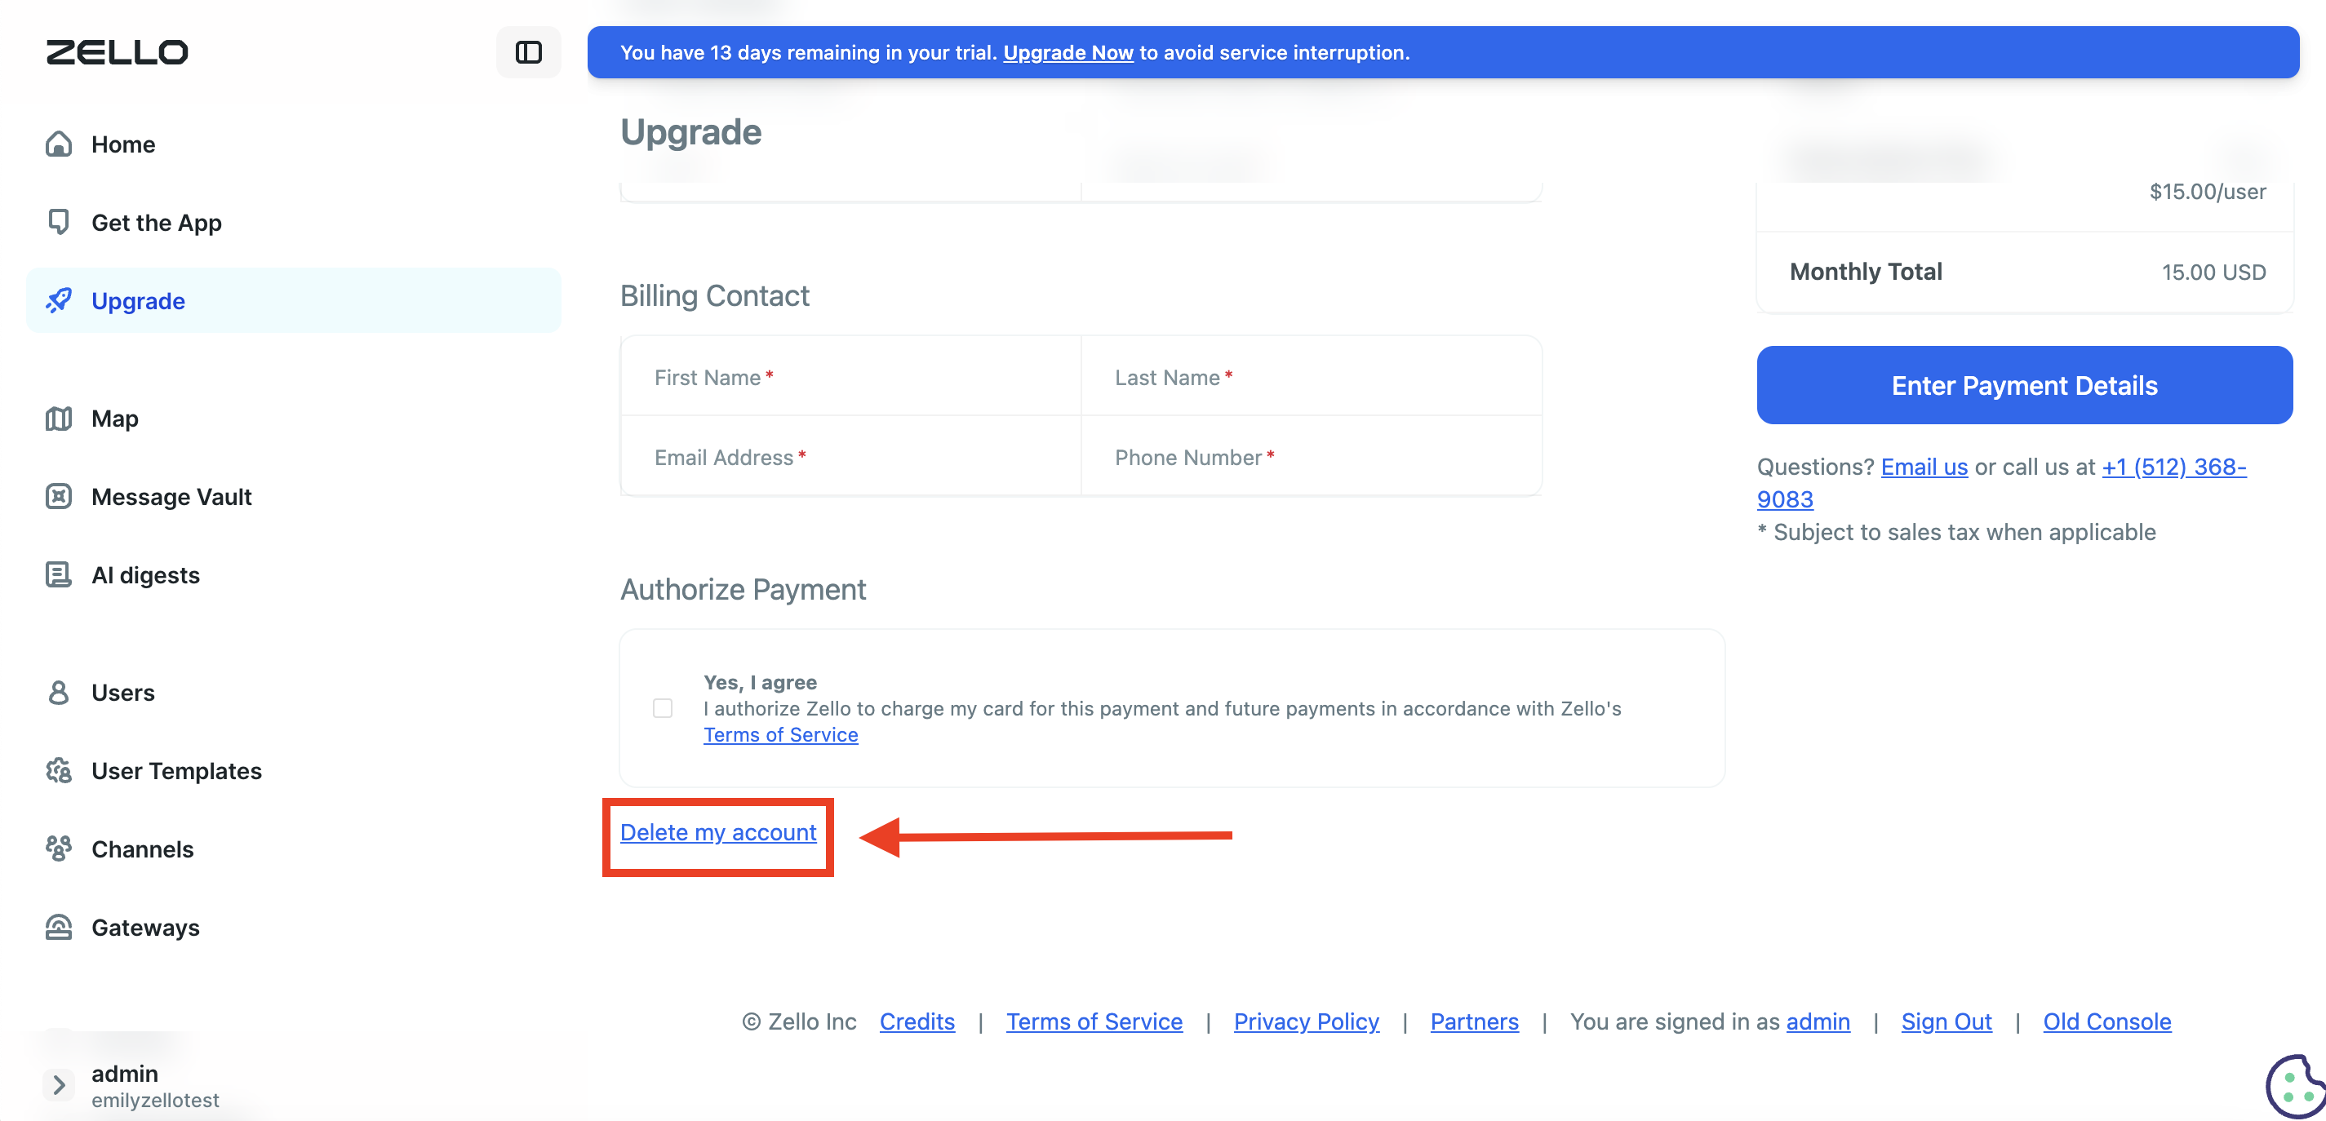The width and height of the screenshot is (2326, 1121).
Task: Click the User Templates gear icon
Action: coord(59,771)
